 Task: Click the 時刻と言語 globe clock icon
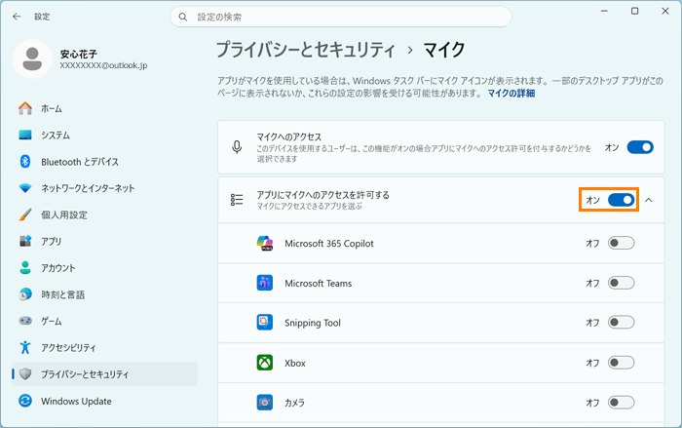pyautogui.click(x=25, y=294)
